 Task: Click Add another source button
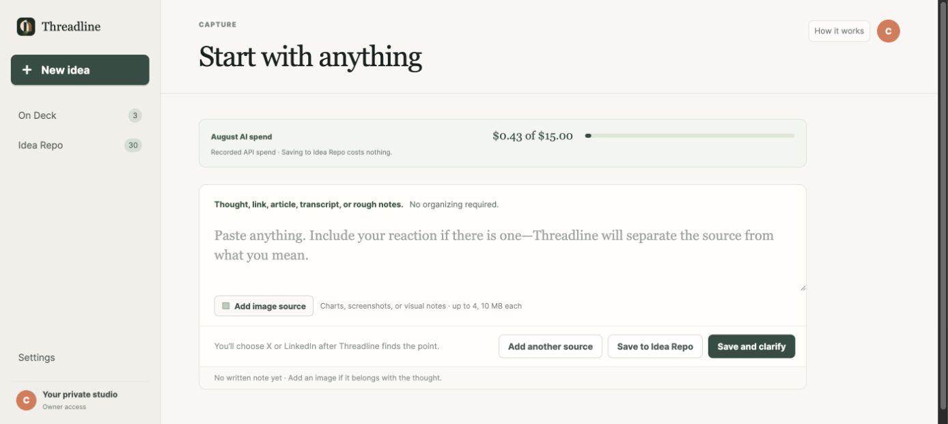tap(550, 346)
